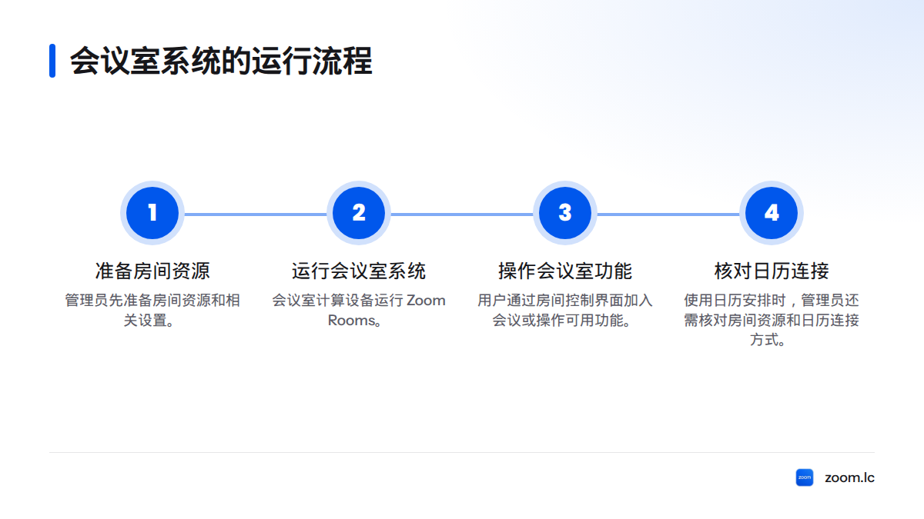
Task: Click the description mentioning Zoom Rooms
Action: 359,310
